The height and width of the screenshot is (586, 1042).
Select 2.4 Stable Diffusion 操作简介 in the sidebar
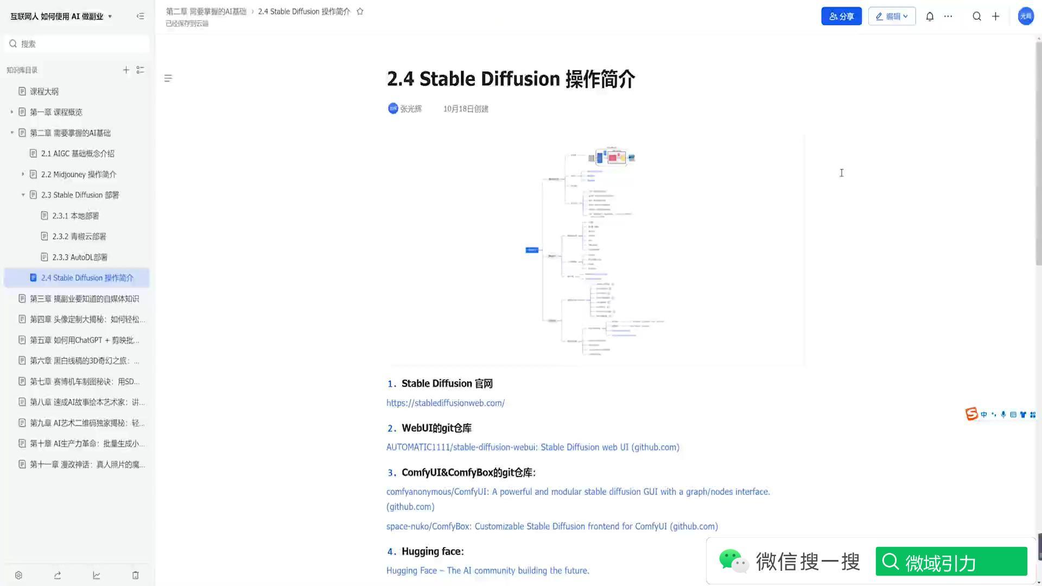point(77,278)
